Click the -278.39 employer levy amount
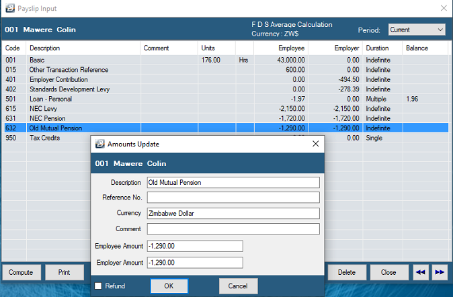 click(x=349, y=89)
